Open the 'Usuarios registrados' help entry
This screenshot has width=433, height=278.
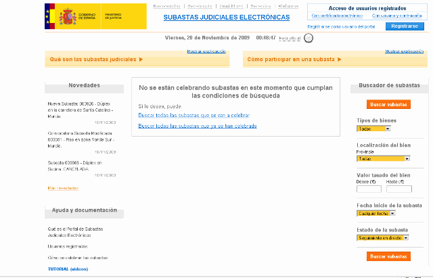pyautogui.click(x=68, y=246)
